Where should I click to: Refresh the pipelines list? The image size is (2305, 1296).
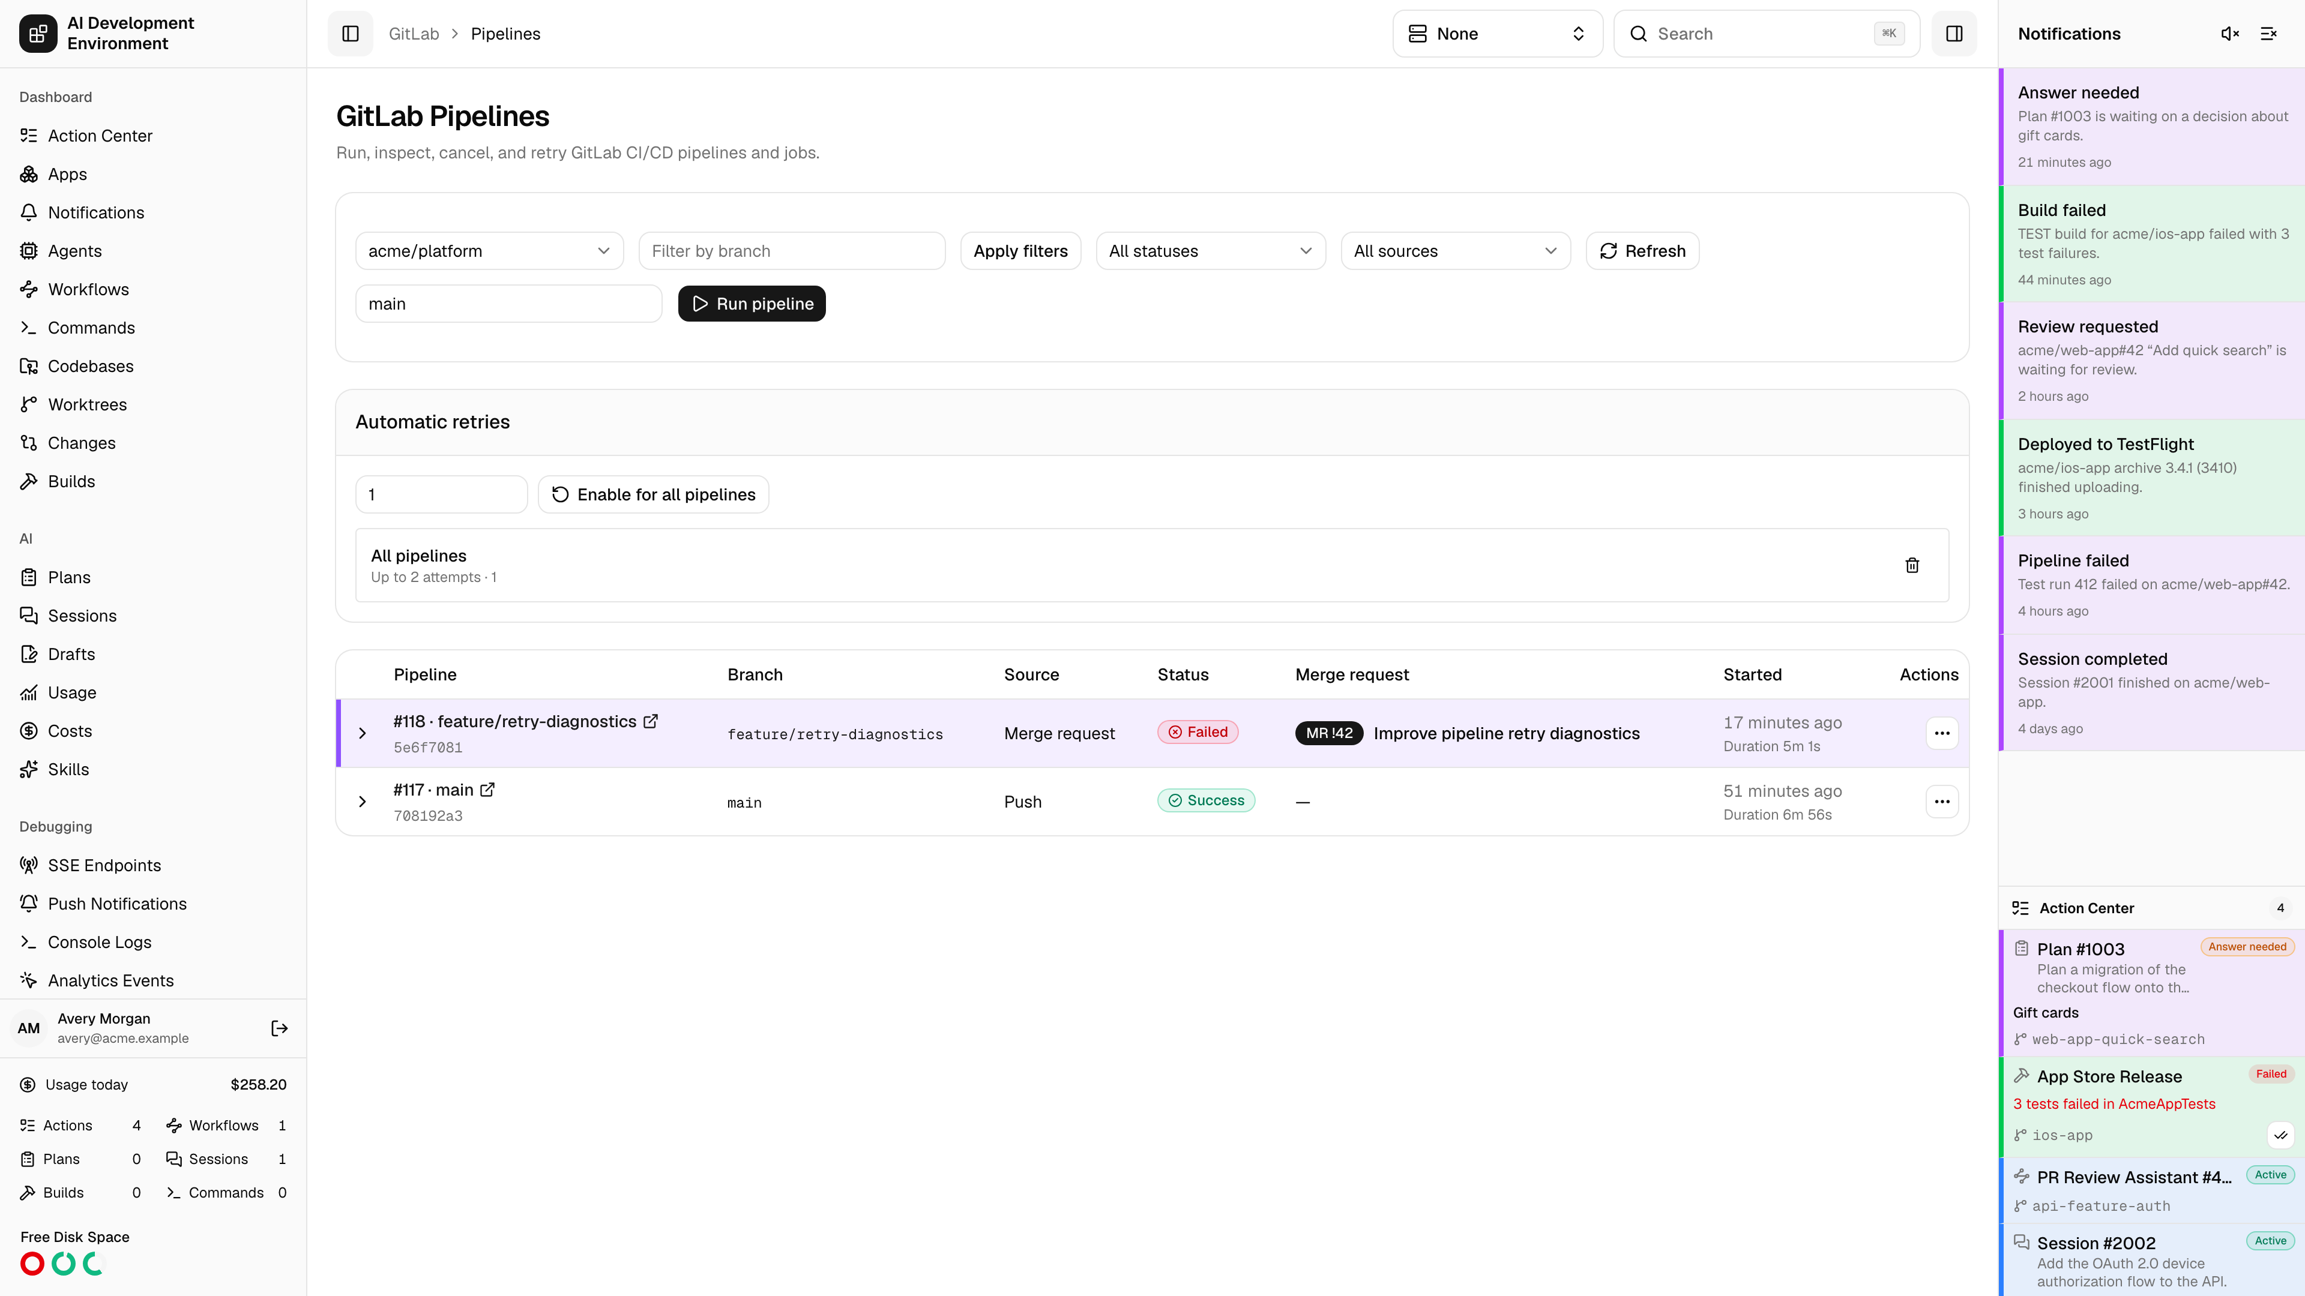1642,251
